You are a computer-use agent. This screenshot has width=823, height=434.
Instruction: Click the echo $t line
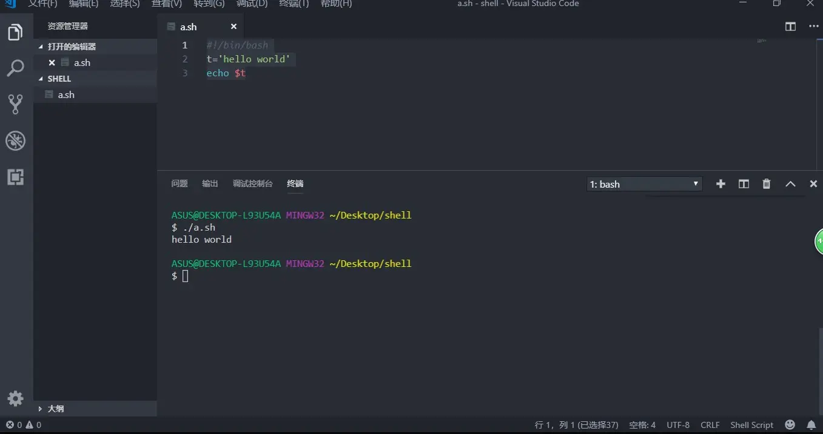(226, 73)
